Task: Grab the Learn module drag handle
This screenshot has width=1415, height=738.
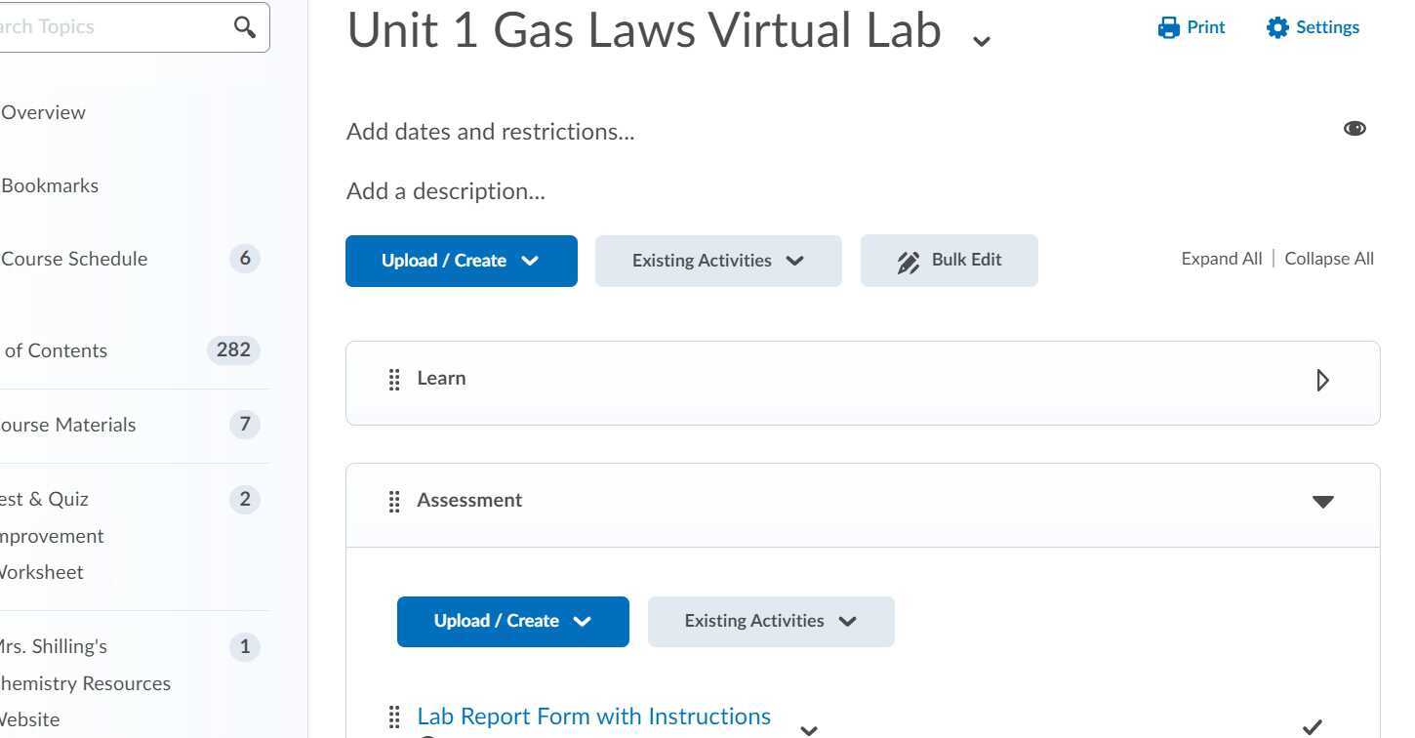Action: [394, 379]
